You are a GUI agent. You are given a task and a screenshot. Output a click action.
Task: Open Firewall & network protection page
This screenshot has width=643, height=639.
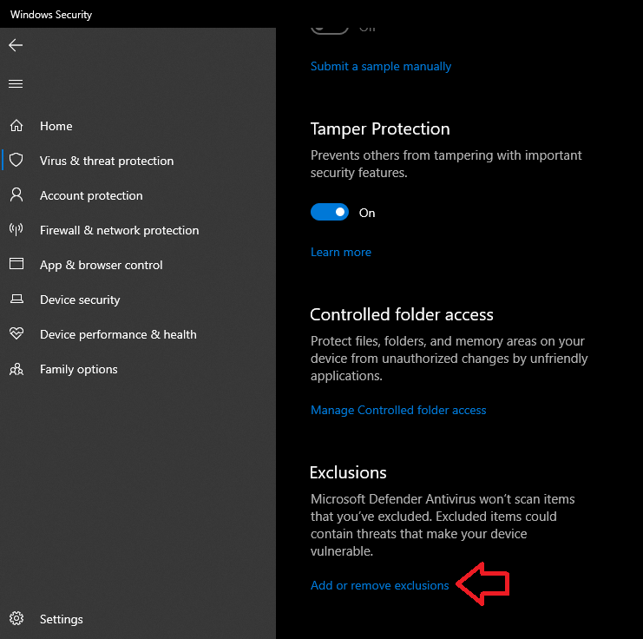pyautogui.click(x=119, y=230)
